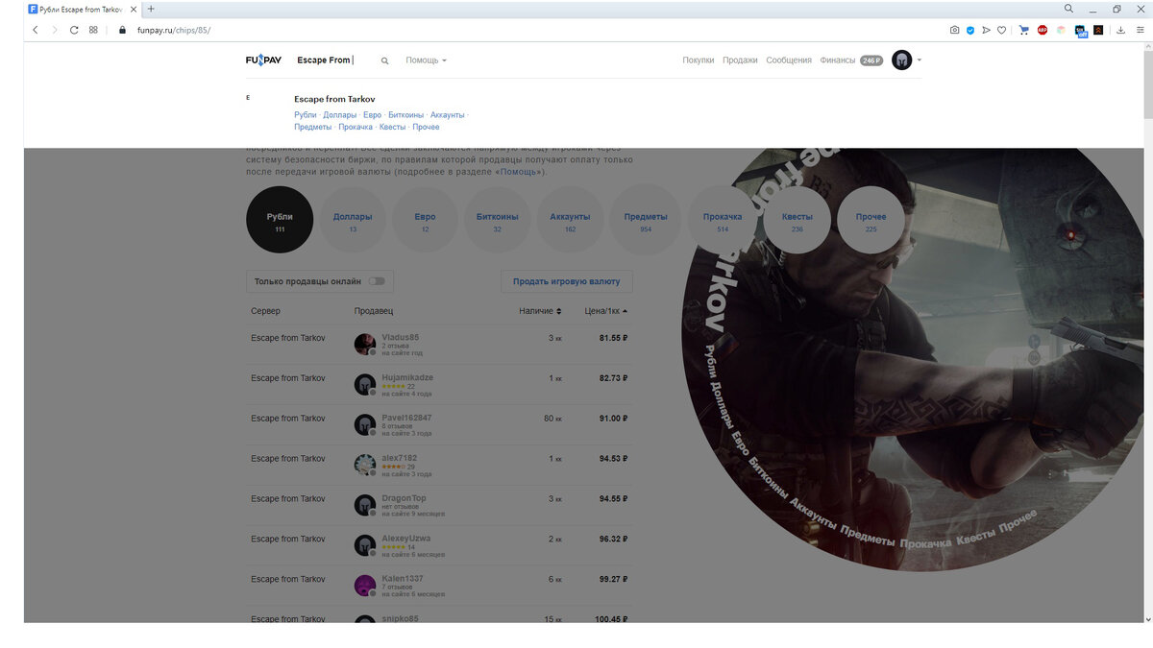Select the Аккаунты round category tab

pyautogui.click(x=570, y=220)
